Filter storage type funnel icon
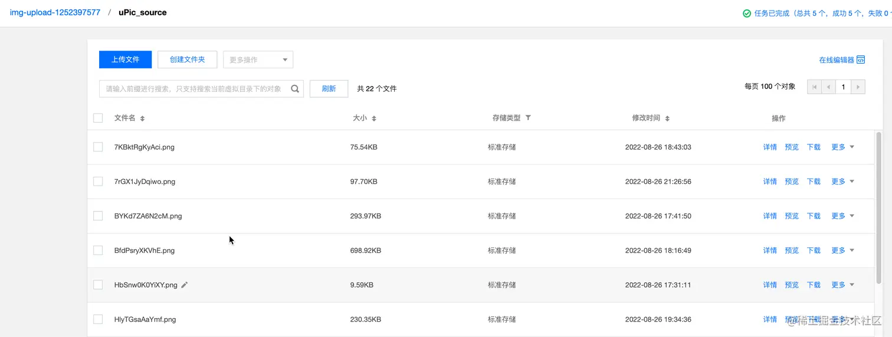 (x=528, y=118)
